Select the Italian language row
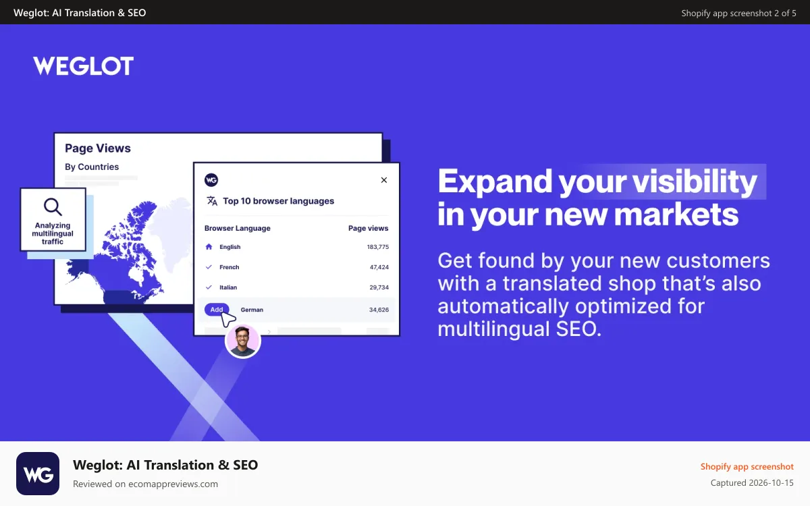 (x=297, y=287)
